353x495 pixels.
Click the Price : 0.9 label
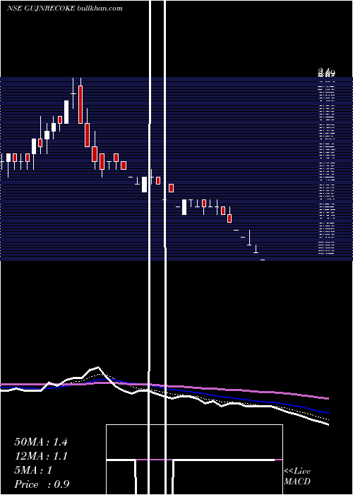[x=42, y=484]
